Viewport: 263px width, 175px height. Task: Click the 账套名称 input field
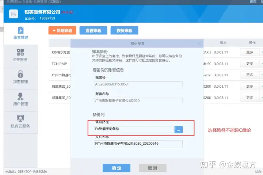138,101
